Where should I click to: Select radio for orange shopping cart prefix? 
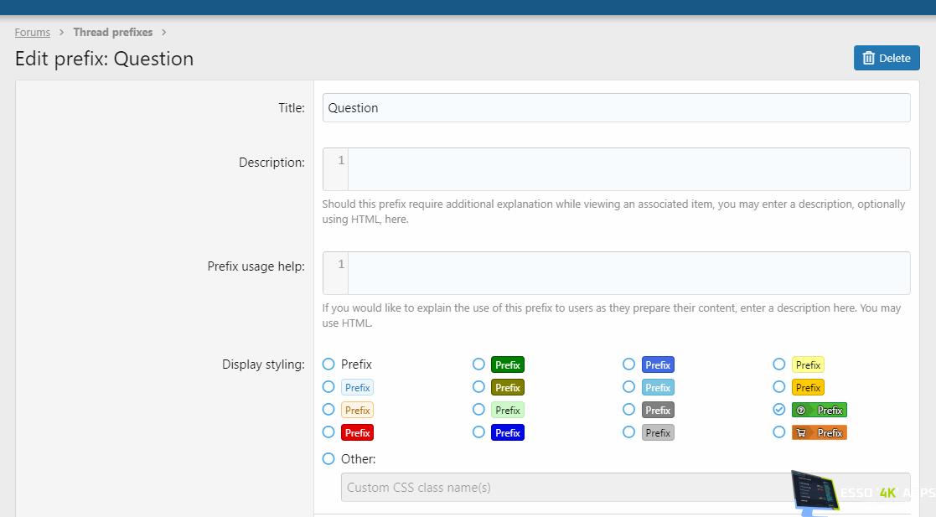click(x=778, y=432)
